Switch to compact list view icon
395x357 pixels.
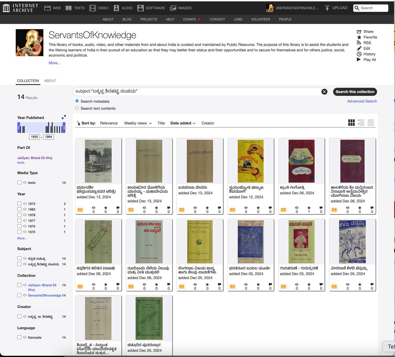coord(371,123)
